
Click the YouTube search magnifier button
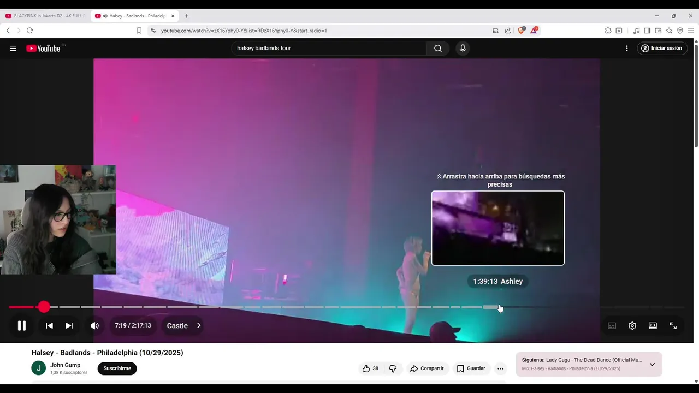coord(438,49)
